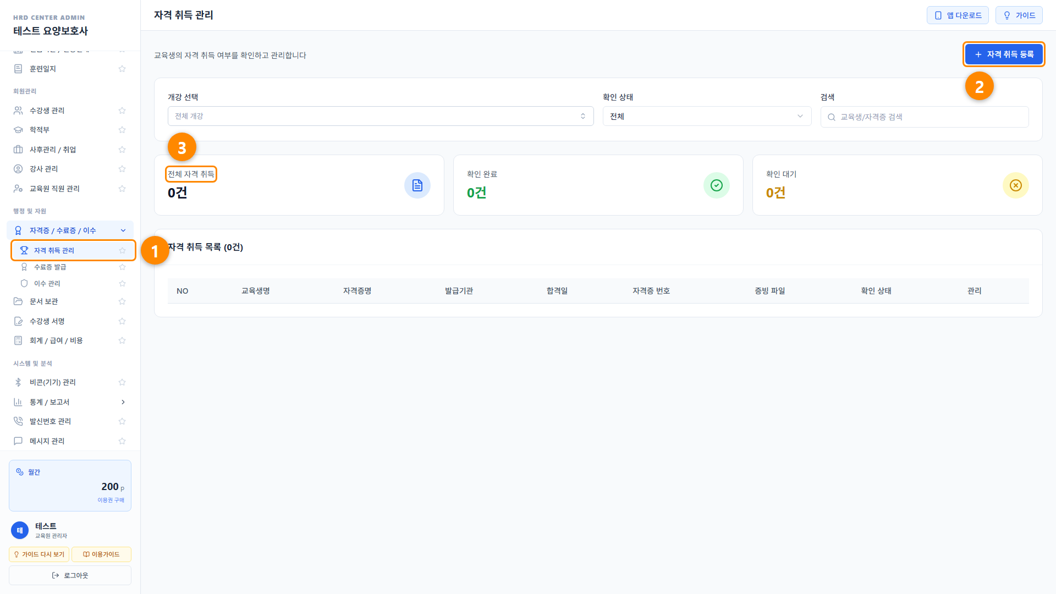Toggle favorite star for 훈련일지
The height and width of the screenshot is (594, 1056).
pos(122,69)
